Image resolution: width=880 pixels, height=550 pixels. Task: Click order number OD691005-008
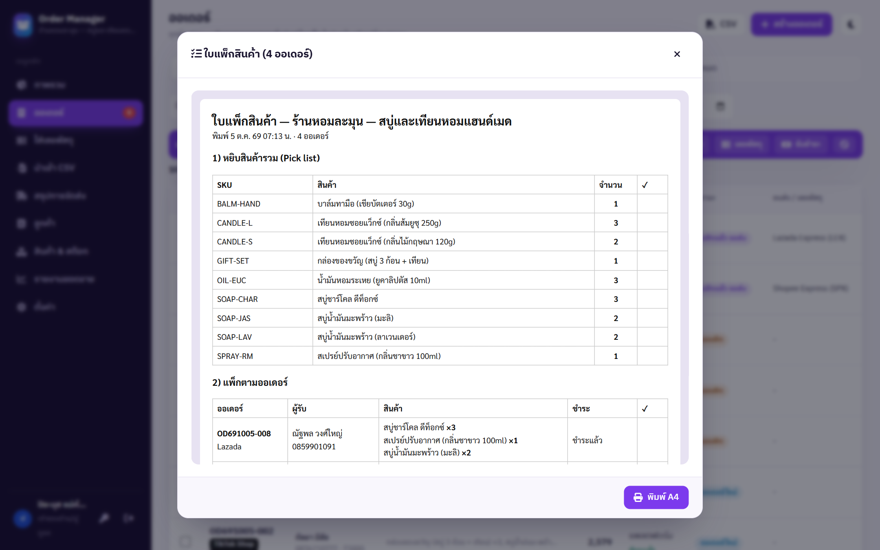click(244, 433)
